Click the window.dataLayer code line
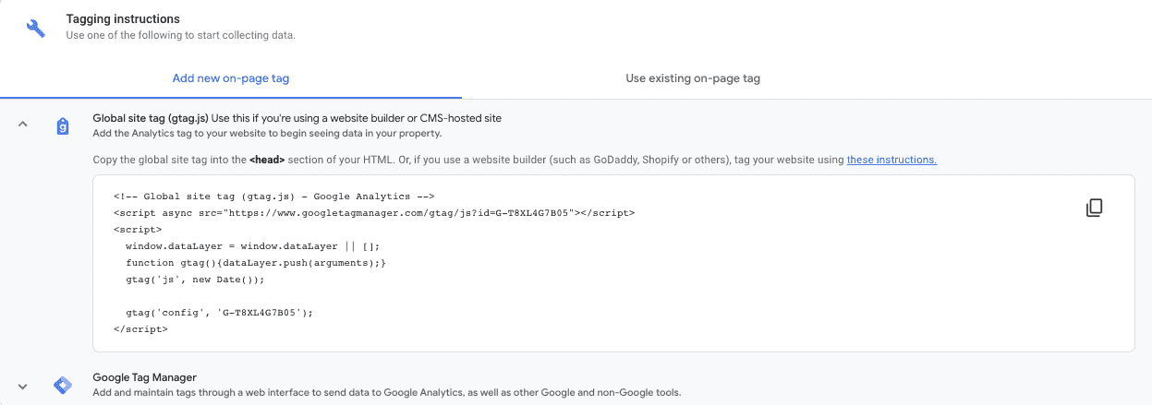This screenshot has width=1152, height=405. [252, 246]
